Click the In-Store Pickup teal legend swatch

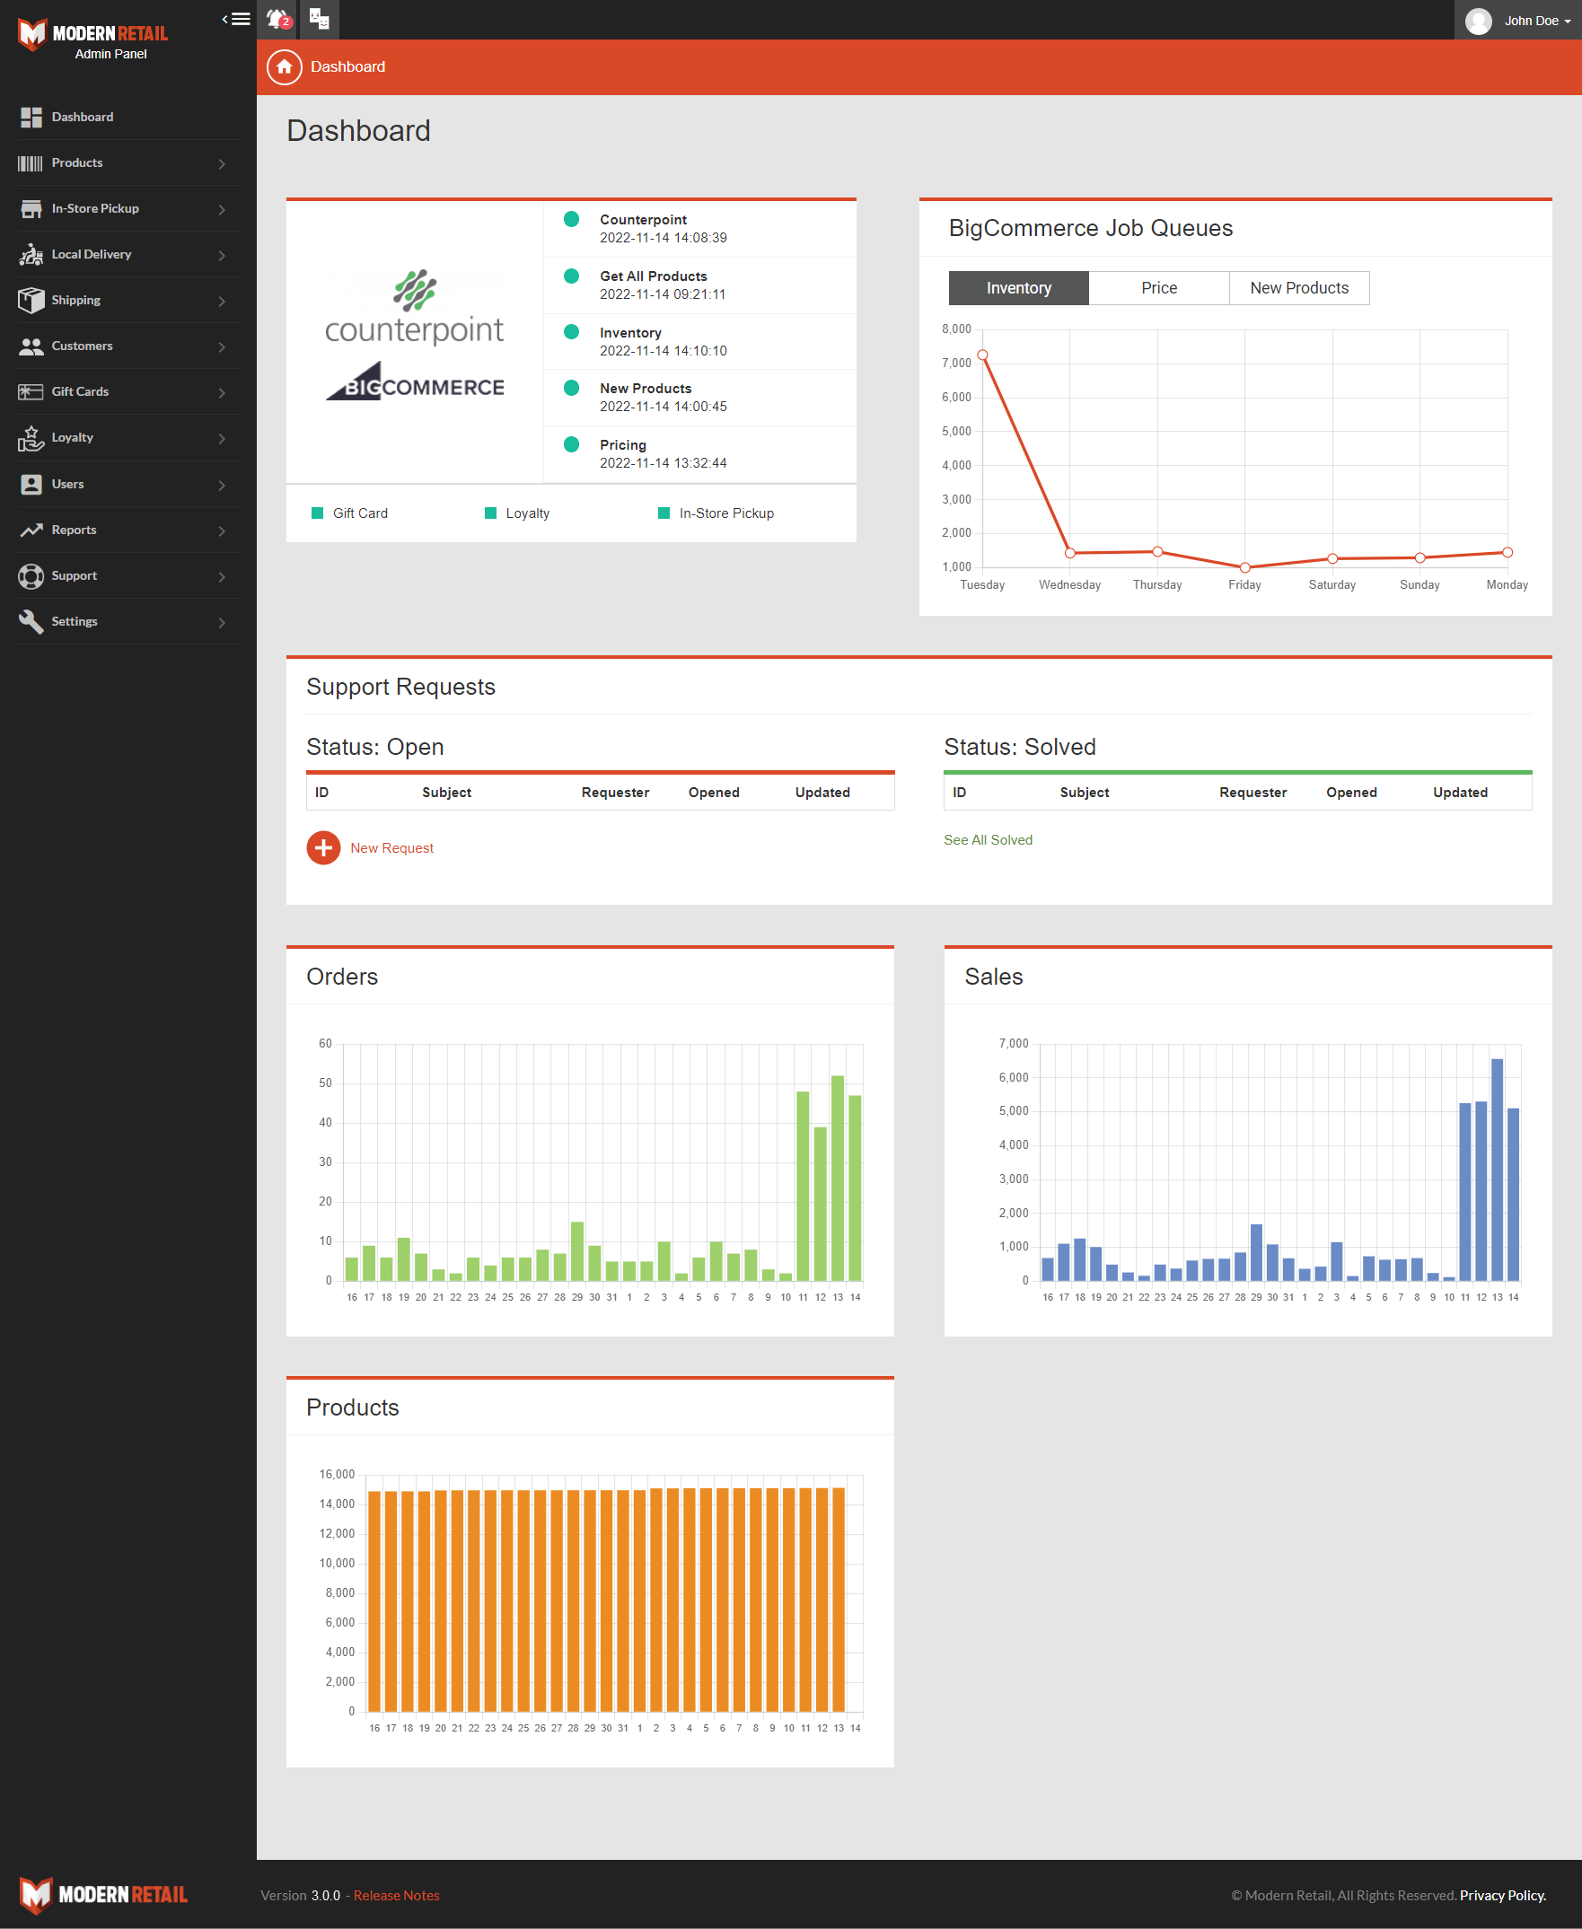(x=664, y=513)
